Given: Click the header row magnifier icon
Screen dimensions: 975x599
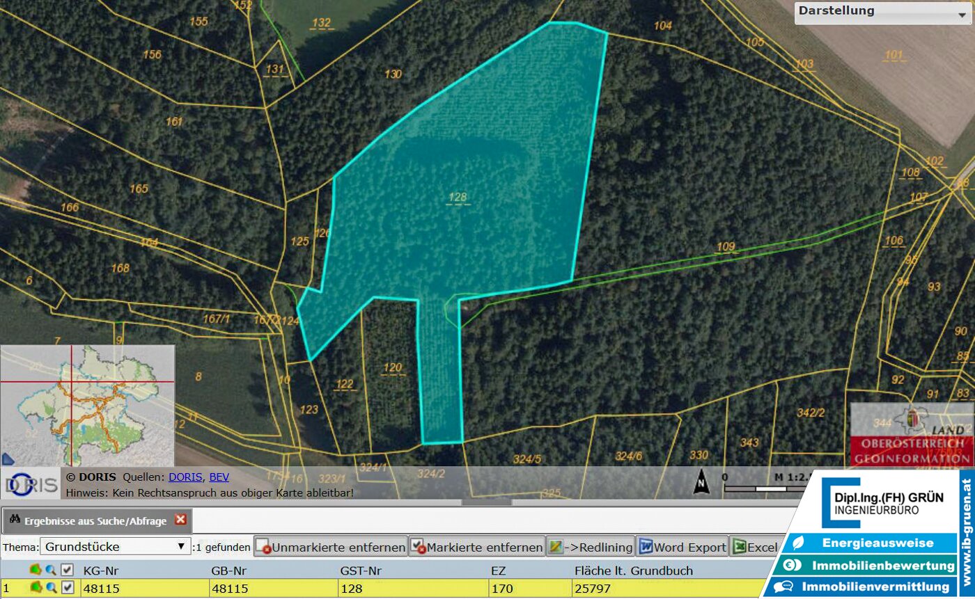Looking at the screenshot, I should (51, 570).
